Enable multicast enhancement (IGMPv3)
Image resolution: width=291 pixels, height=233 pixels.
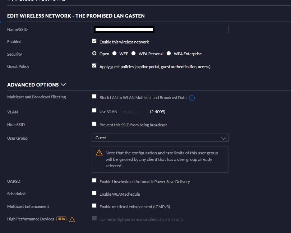coord(94,206)
